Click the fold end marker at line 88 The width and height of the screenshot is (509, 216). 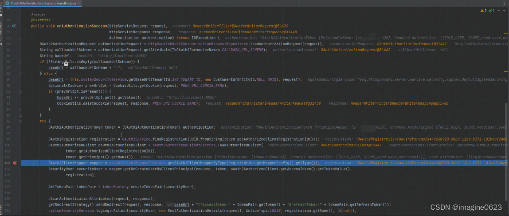coord(21,74)
